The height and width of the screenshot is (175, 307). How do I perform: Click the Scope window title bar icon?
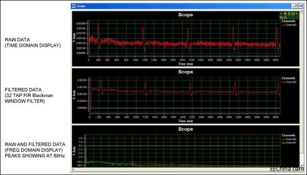click(x=74, y=6)
